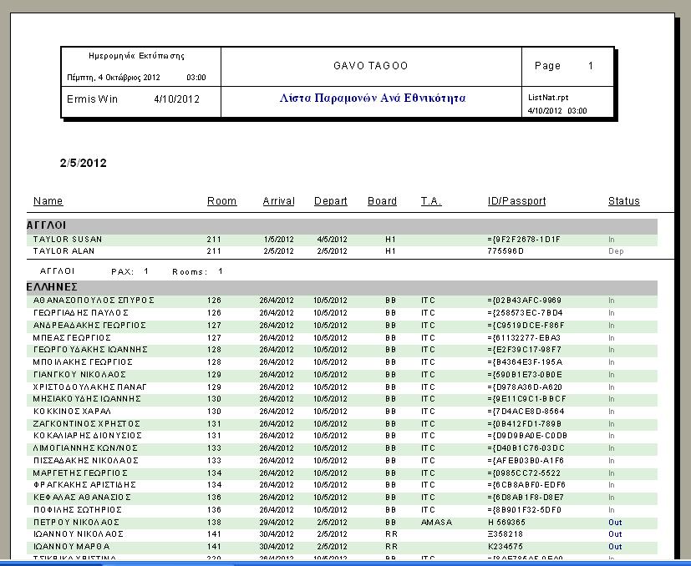This screenshot has width=691, height=566.
Task: Click guest name TAYLOR SUSAN
Action: point(68,240)
